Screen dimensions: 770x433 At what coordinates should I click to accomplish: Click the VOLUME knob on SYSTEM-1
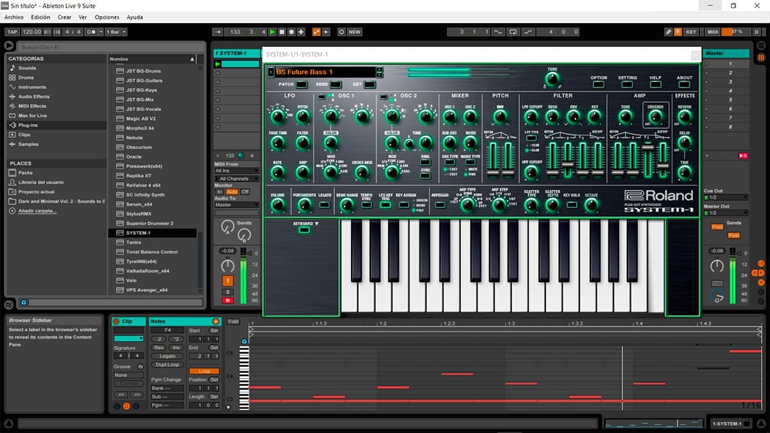click(x=277, y=205)
